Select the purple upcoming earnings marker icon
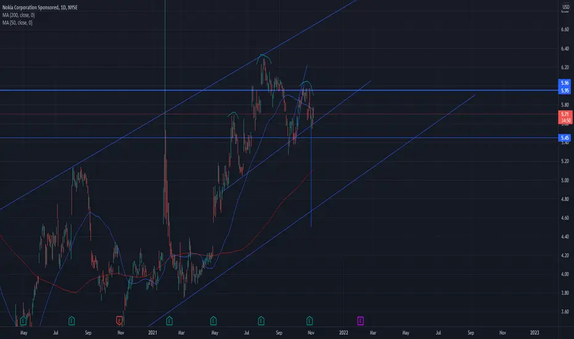 click(x=360, y=321)
